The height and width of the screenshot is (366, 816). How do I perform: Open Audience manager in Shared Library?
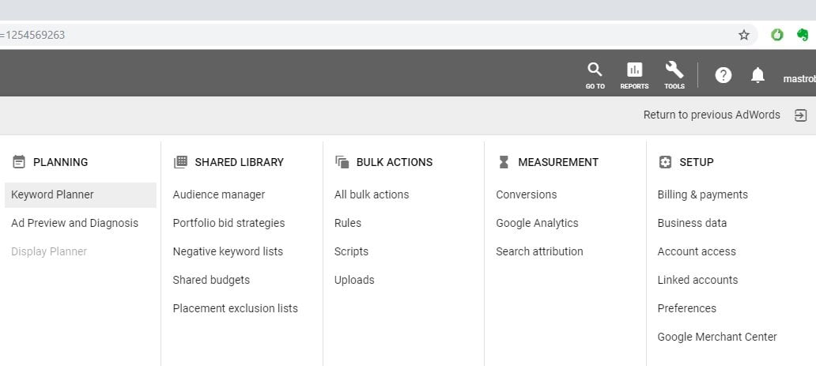click(218, 194)
